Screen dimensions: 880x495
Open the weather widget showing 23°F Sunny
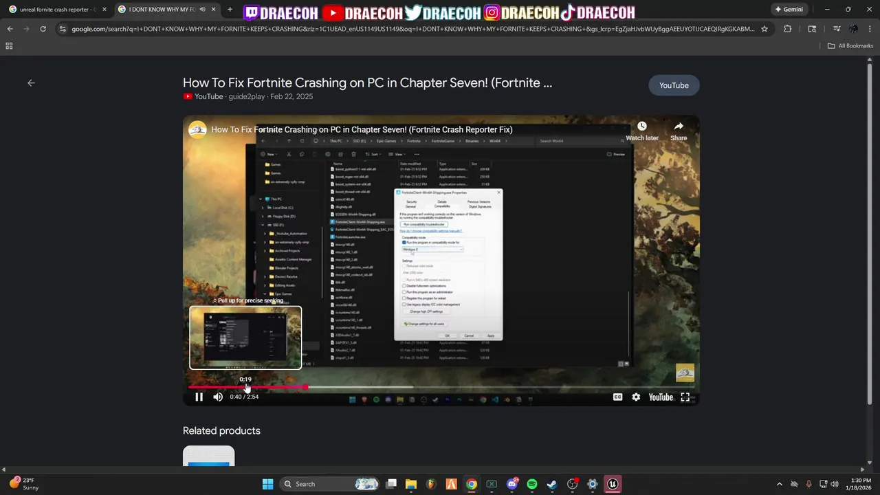[24, 484]
